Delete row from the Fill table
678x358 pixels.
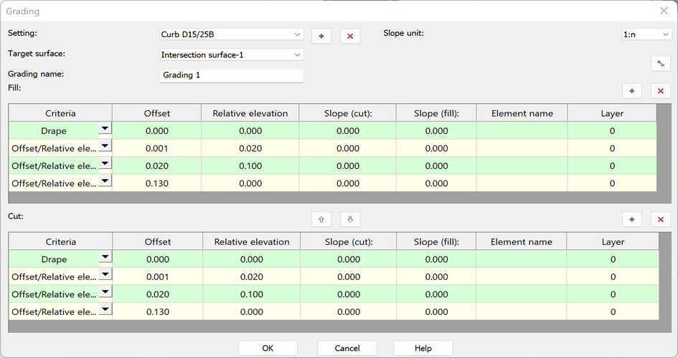click(660, 91)
